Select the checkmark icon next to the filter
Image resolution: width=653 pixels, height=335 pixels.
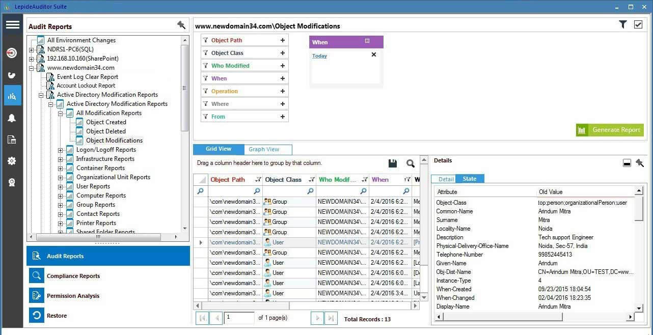click(x=638, y=24)
